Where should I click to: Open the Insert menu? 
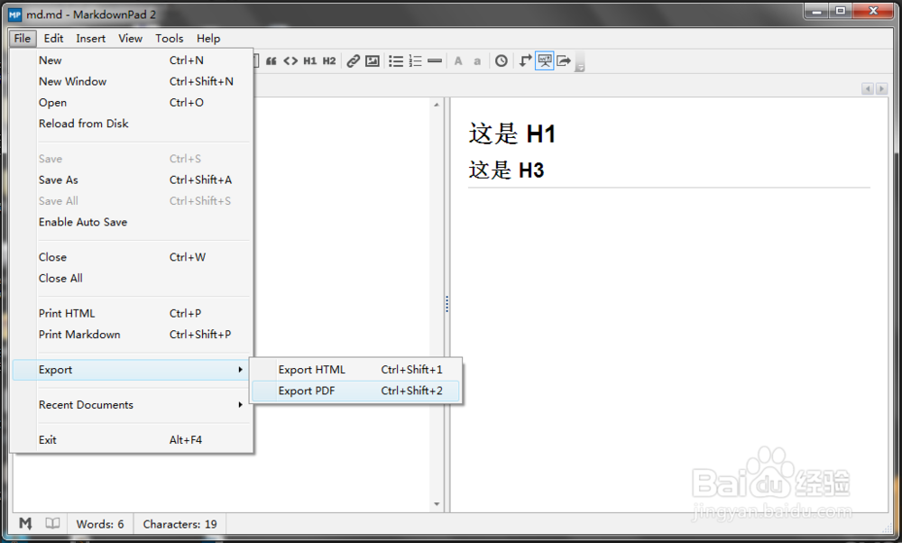point(91,39)
